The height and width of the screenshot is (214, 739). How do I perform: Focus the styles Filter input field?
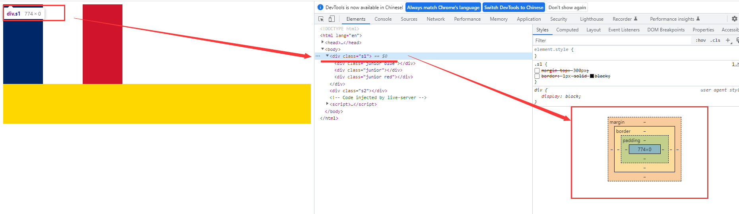612,40
